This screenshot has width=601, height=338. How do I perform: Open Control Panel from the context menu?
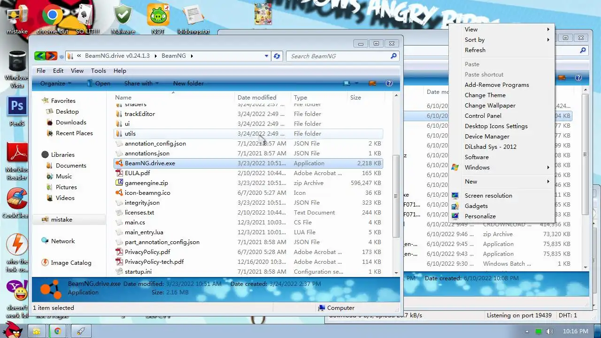point(501,115)
